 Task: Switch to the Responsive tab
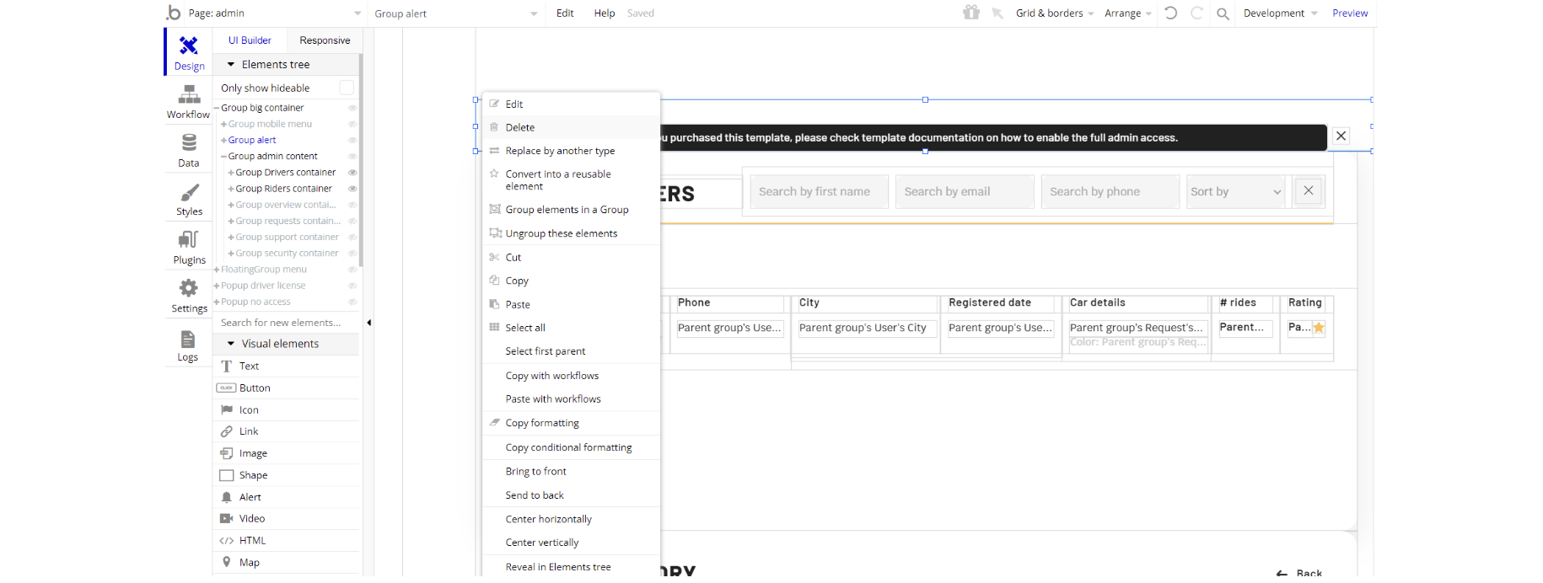(x=325, y=40)
